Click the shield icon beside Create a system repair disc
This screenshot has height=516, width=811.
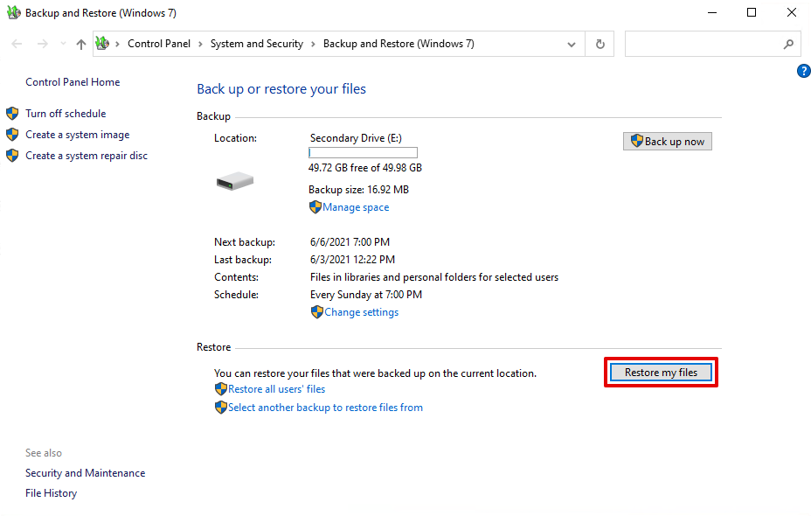pos(12,156)
